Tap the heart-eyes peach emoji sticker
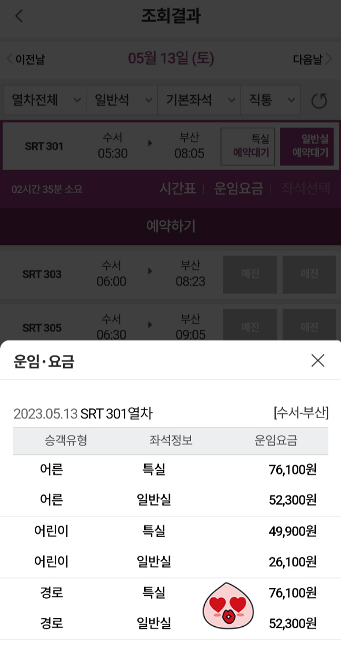341x671 pixels. click(228, 606)
